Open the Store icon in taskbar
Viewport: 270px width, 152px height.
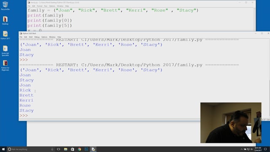[73, 149]
